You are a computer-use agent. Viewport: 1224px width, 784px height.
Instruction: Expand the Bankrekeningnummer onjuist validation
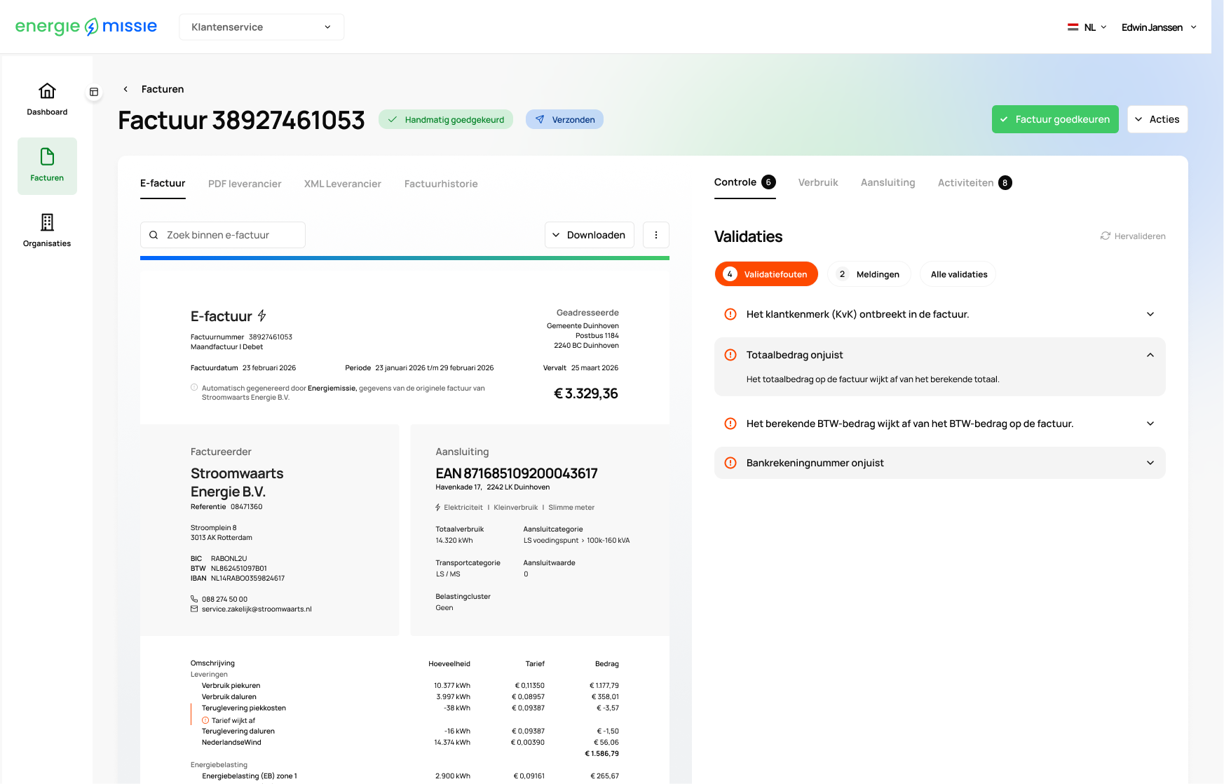click(940, 463)
